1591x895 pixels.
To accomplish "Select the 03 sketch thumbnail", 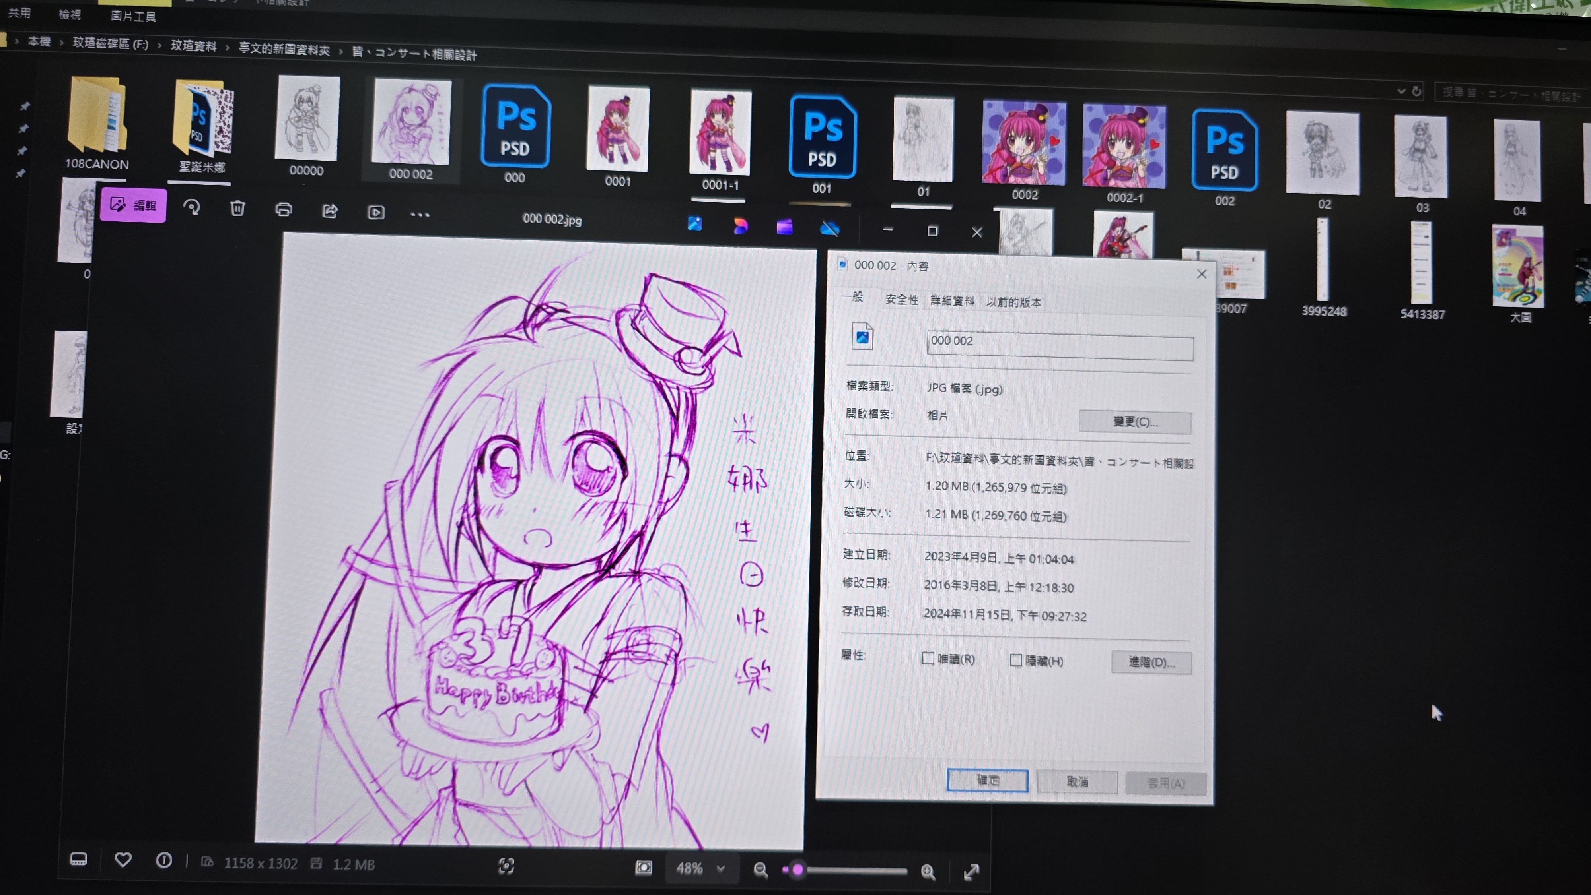I will click(1420, 163).
